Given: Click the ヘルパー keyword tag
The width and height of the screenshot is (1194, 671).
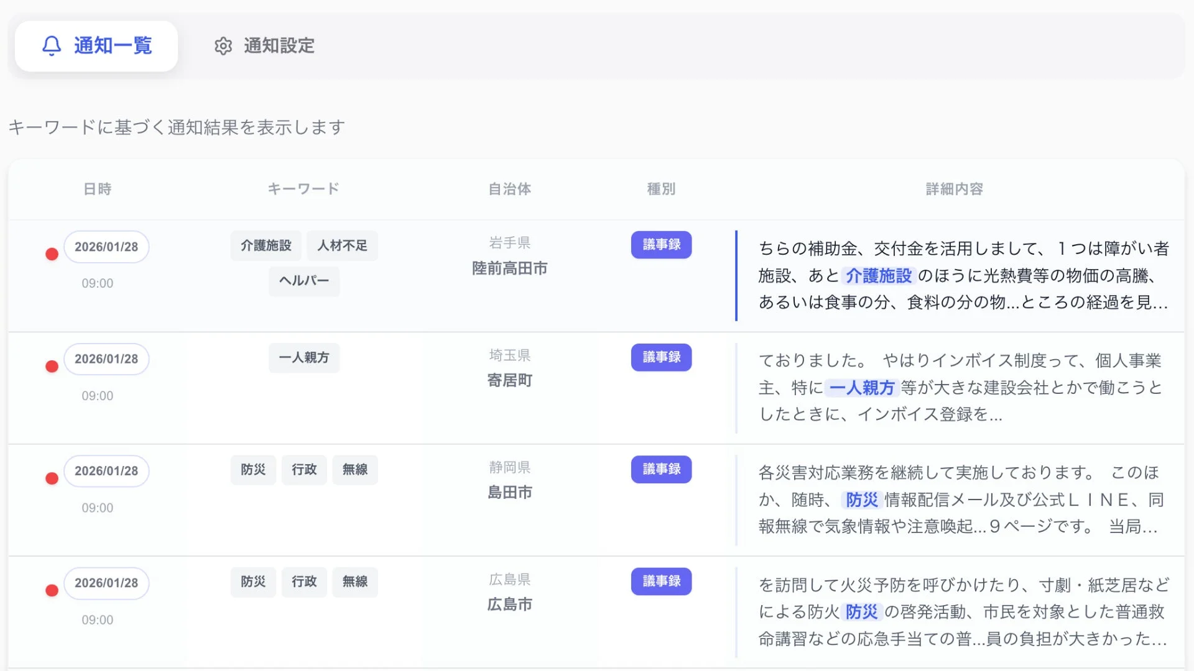Looking at the screenshot, I should [x=303, y=281].
